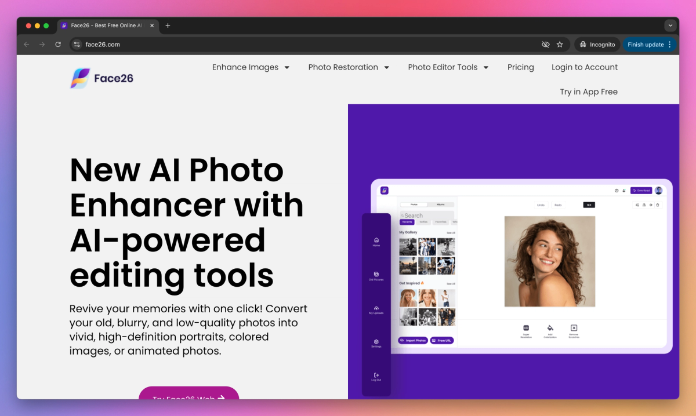Open the Chrome three-dot menu

coord(670,45)
